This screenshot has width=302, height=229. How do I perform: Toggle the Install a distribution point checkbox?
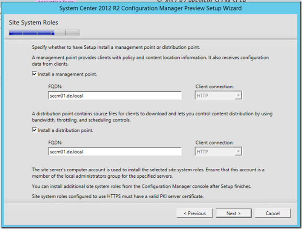(35, 130)
